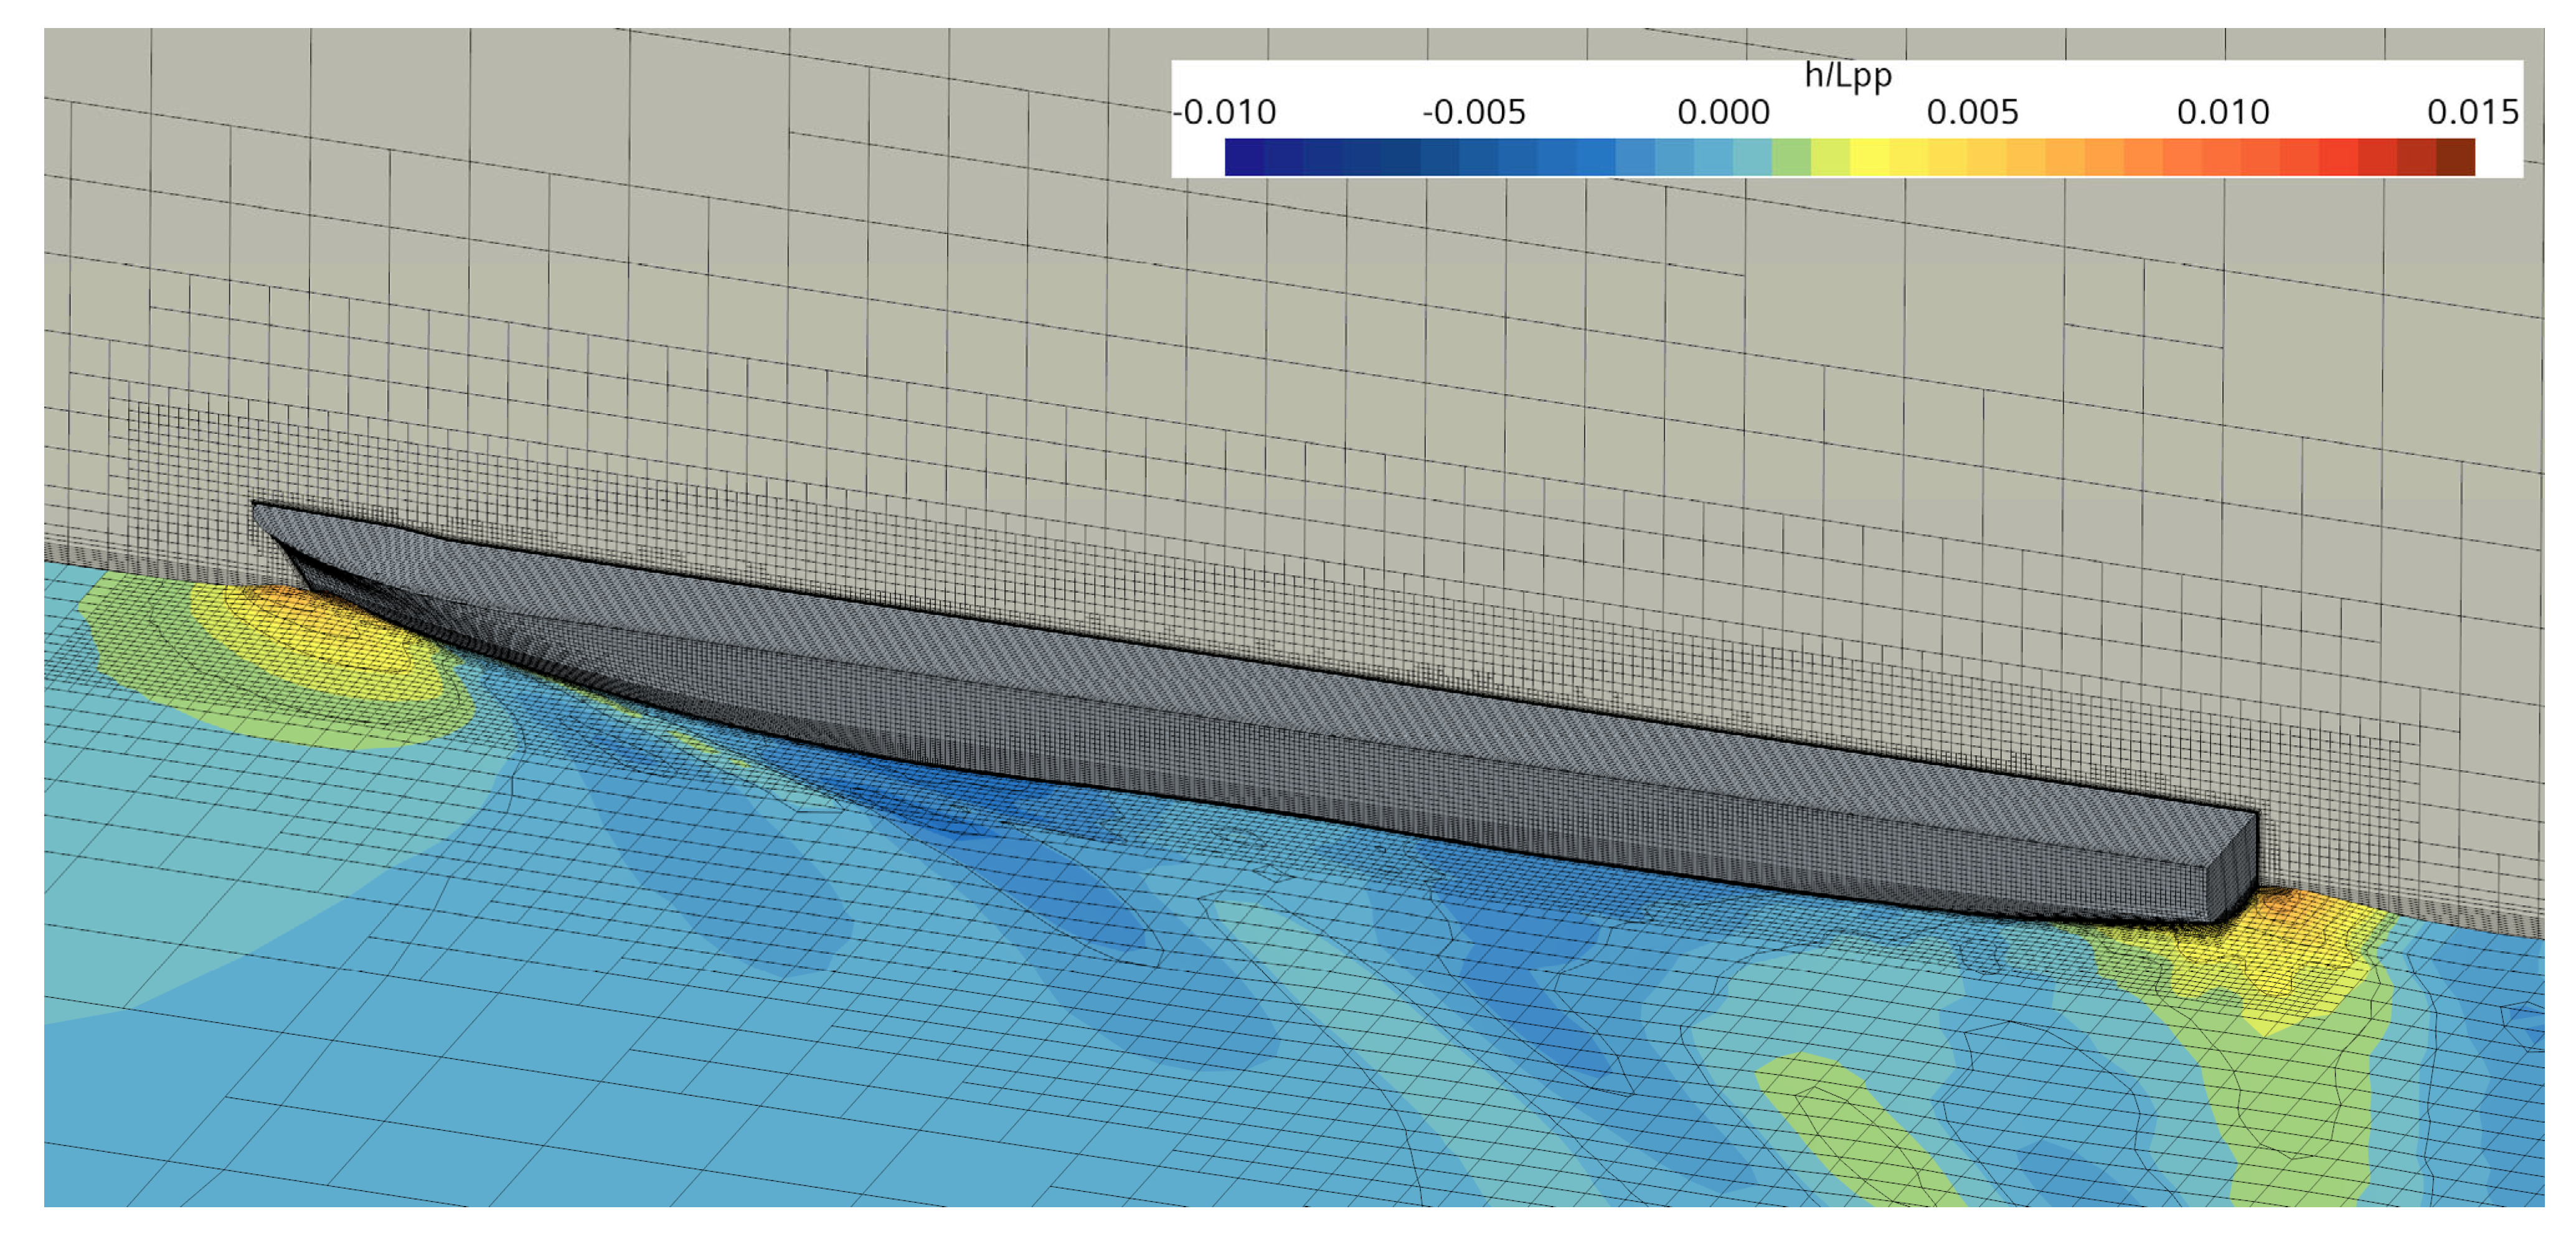
Task: Pick the bright yellow colorbar segment
Action: pos(1869,157)
